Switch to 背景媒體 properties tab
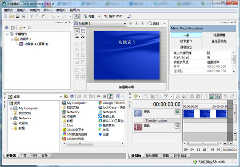Image resolution: width=240 pixels, height=167 pixels. click(219, 35)
